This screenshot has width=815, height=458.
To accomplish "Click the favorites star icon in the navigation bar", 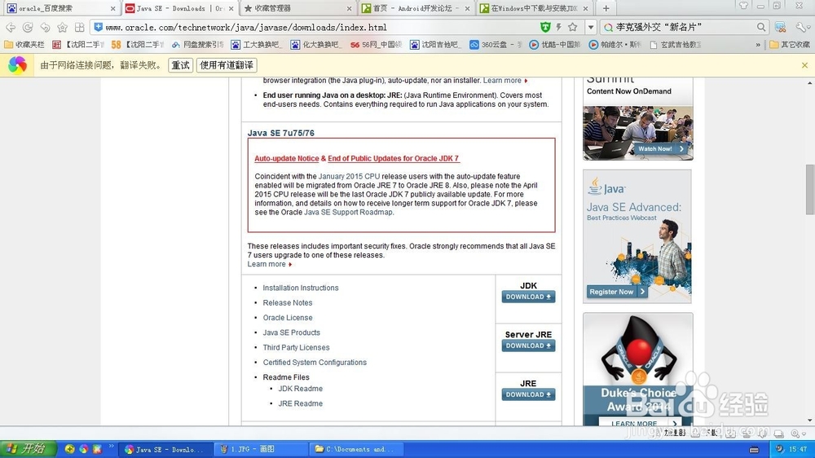I will pos(63,27).
